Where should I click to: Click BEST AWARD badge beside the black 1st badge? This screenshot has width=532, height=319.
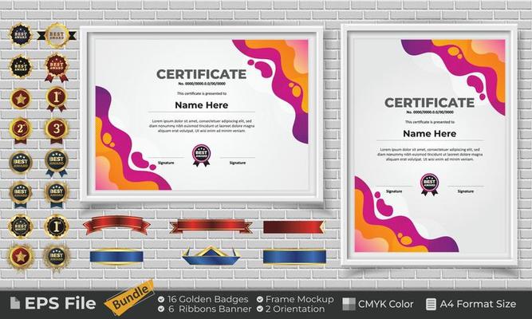[21, 226]
